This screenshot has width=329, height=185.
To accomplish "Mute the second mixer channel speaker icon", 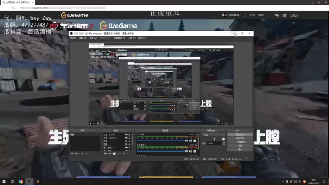I will (190, 151).
